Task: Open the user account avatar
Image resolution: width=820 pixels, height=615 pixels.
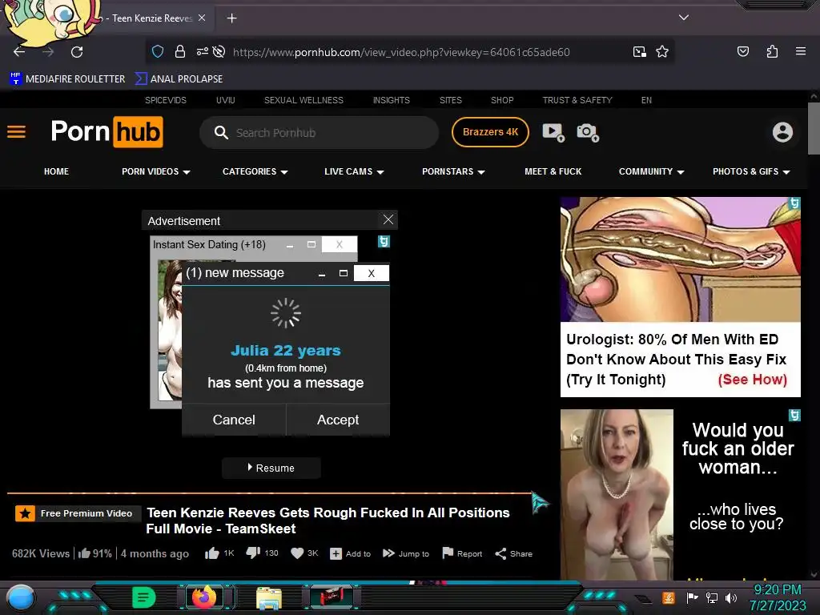Action: click(782, 132)
